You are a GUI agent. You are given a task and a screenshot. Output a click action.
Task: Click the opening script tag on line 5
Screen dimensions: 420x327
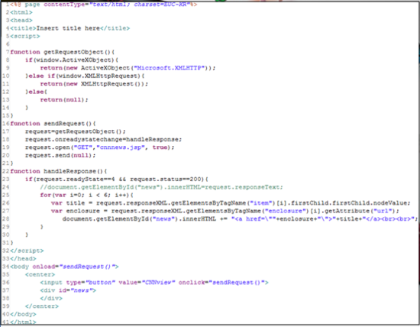(x=25, y=36)
